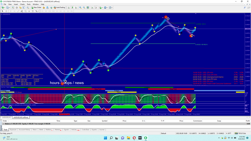Select the horizontal line drawing tool
The image size is (251, 141).
tap(14, 11)
